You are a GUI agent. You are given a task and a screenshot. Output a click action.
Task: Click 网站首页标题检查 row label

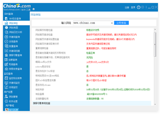click(x=44, y=30)
